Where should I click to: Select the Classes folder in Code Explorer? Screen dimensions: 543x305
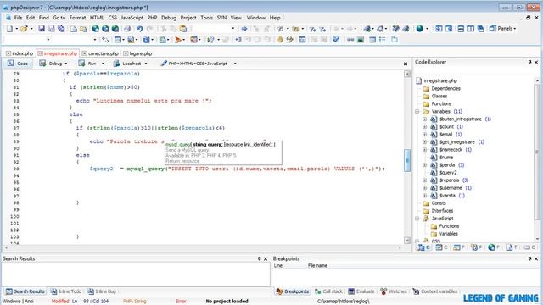(435, 96)
